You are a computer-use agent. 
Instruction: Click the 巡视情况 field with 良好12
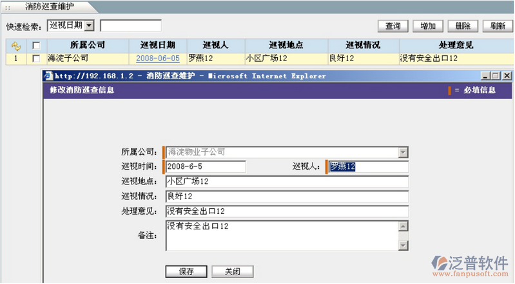pos(287,197)
